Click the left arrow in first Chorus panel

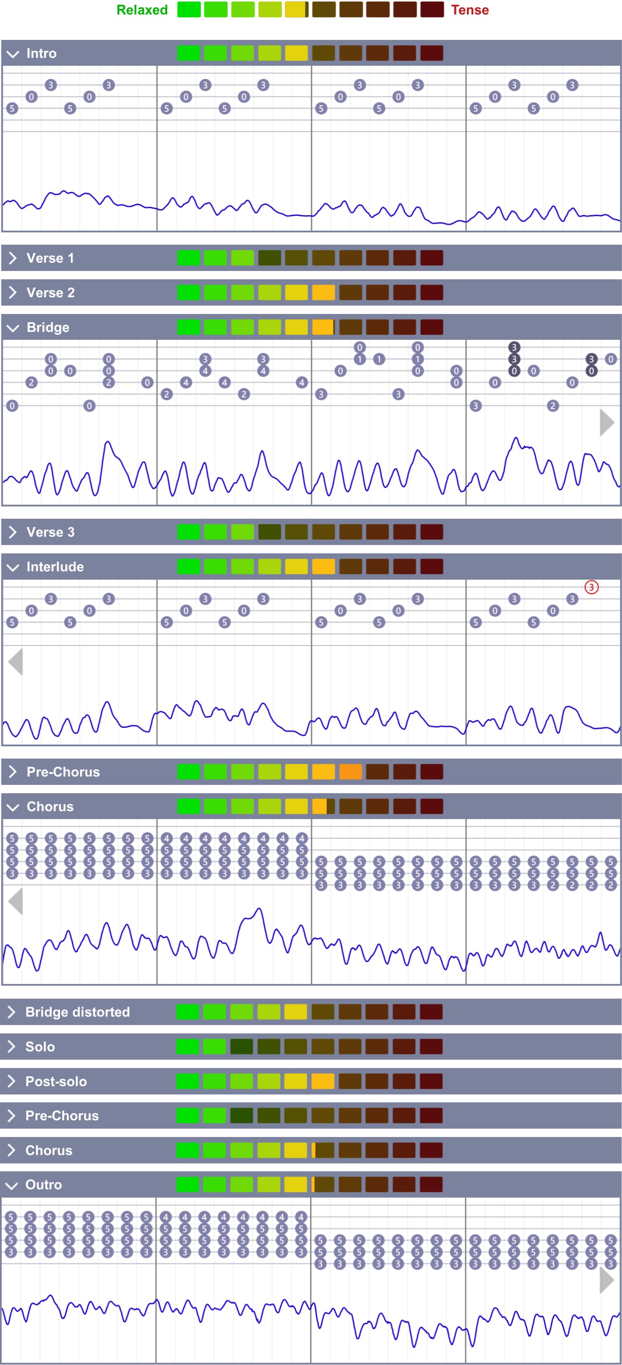pyautogui.click(x=16, y=902)
